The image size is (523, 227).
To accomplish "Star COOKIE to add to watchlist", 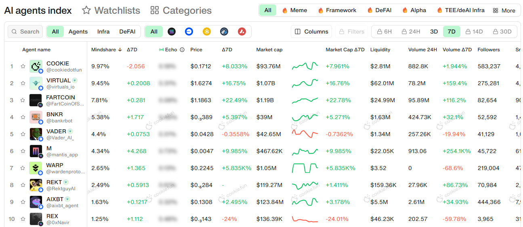I will click(23, 66).
